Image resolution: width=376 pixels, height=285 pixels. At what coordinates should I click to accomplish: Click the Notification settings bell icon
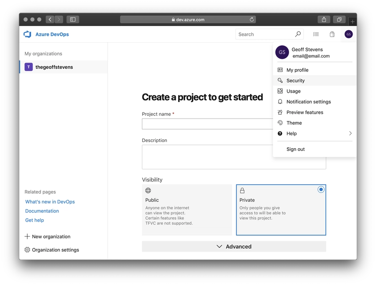[x=280, y=102]
